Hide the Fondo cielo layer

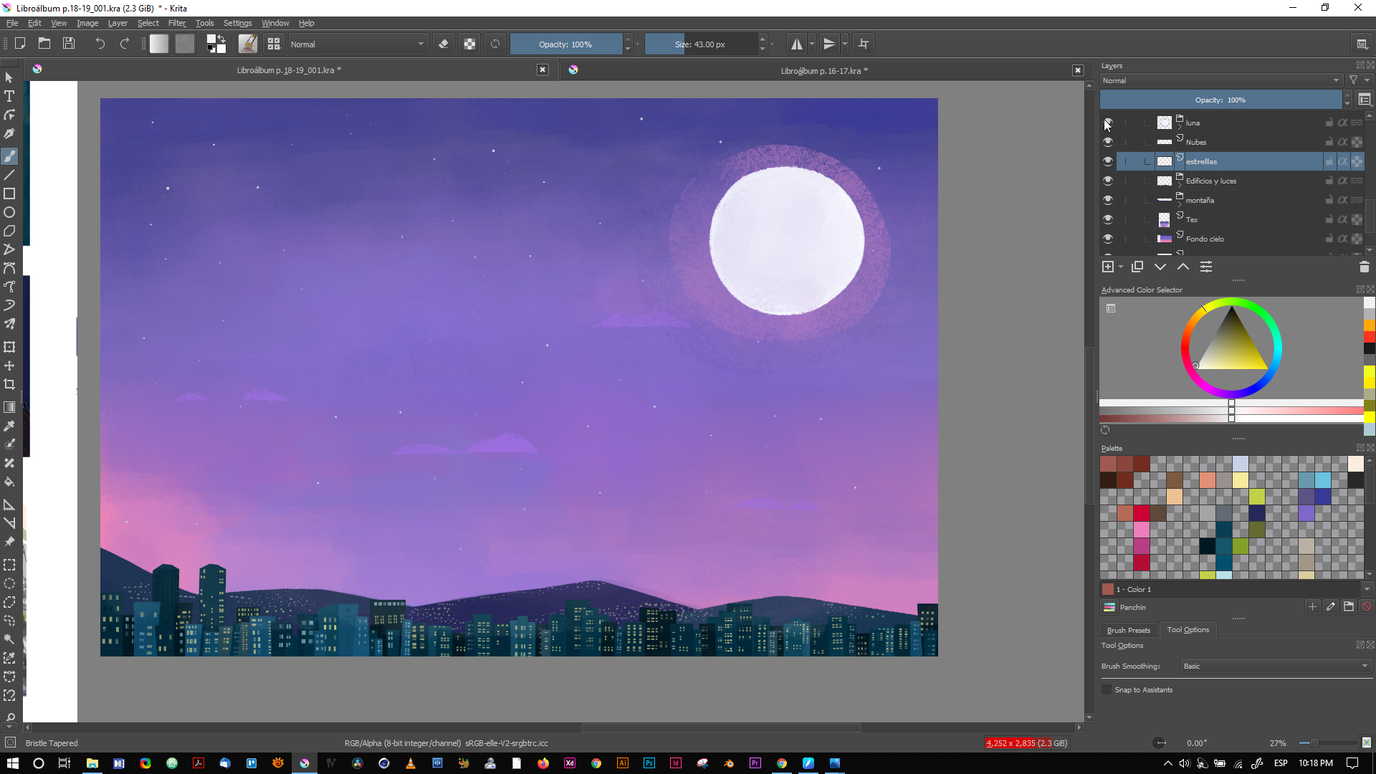coord(1108,239)
